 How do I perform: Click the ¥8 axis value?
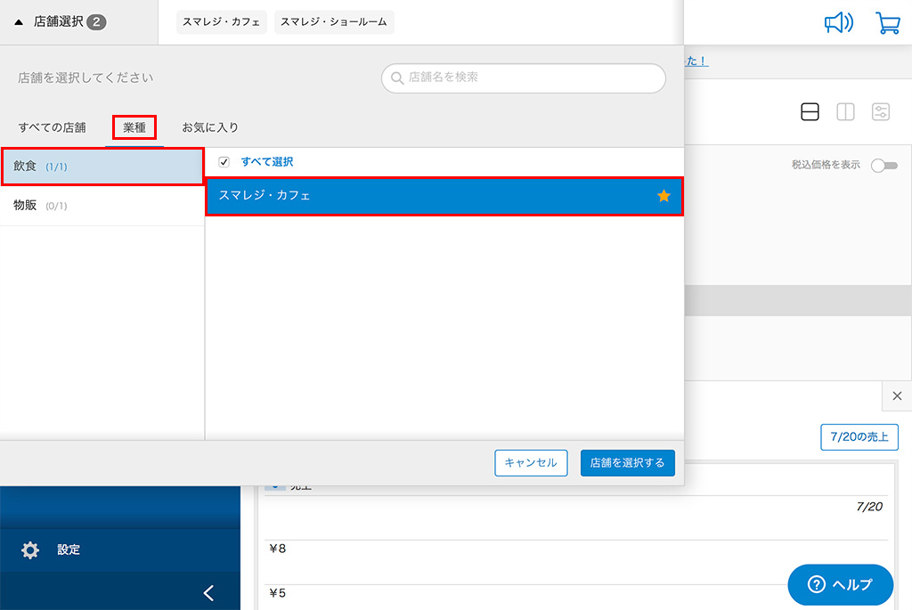278,549
